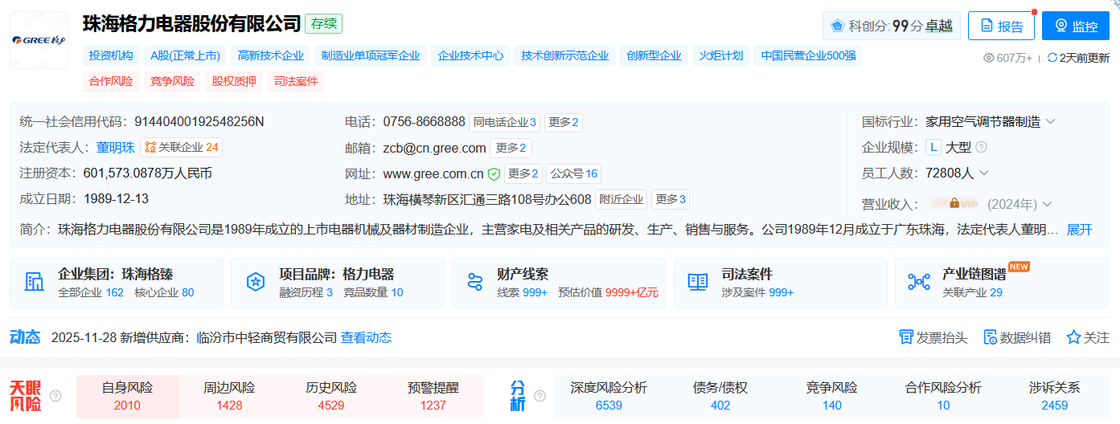Select the 自身风险 tab
The image size is (1120, 424).
(127, 396)
